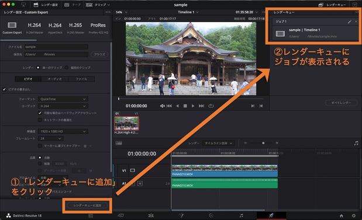Image resolution: width=362 pixels, height=220 pixels.
Task: Switch to the Video settings tab
Action: point(28,79)
